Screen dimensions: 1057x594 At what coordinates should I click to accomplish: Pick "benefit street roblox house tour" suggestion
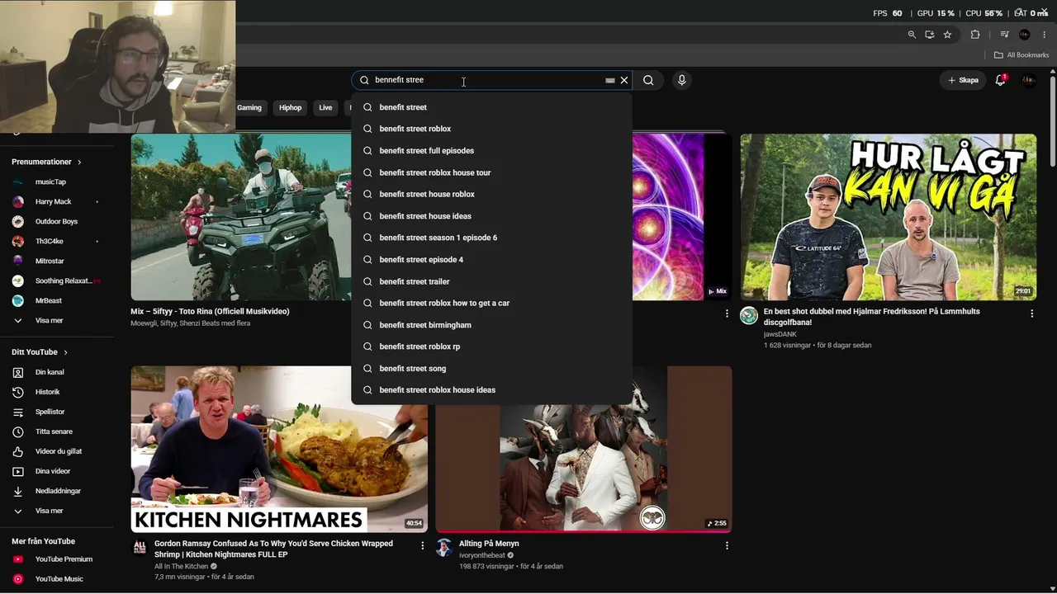[492, 172]
